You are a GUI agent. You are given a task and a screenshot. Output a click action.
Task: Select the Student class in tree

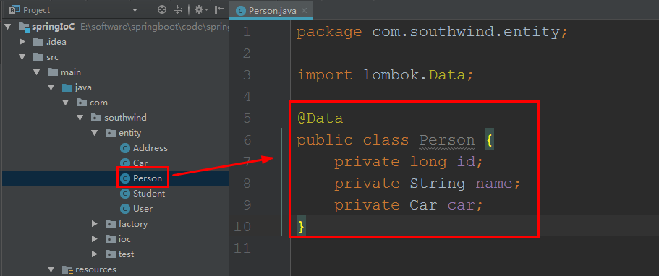point(149,194)
